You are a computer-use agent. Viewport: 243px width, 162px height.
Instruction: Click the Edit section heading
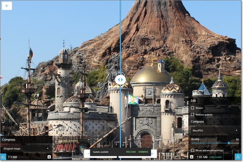(194, 101)
